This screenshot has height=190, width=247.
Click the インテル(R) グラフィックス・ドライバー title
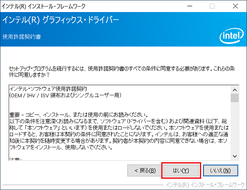click(x=61, y=20)
